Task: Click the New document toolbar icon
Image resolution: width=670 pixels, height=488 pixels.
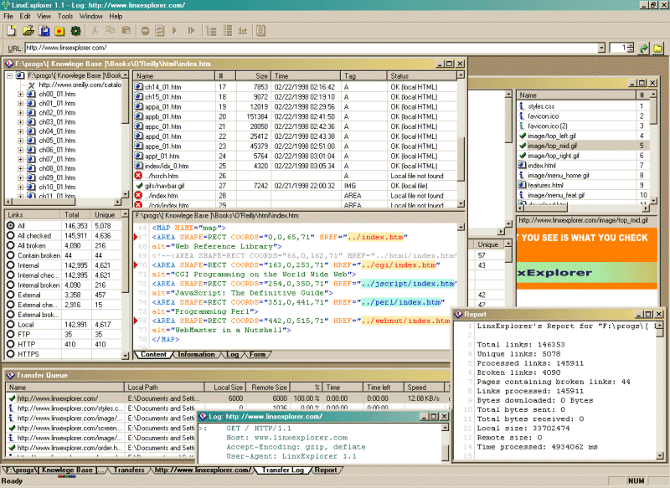Action: pyautogui.click(x=11, y=31)
